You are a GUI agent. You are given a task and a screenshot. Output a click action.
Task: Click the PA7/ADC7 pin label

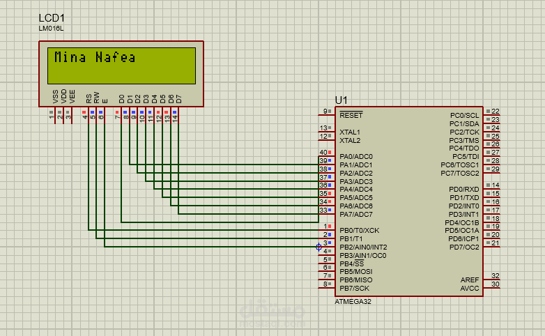point(356,214)
